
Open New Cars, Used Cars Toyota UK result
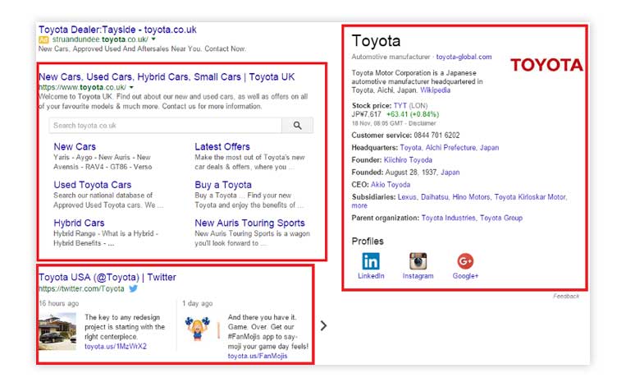pos(167,76)
